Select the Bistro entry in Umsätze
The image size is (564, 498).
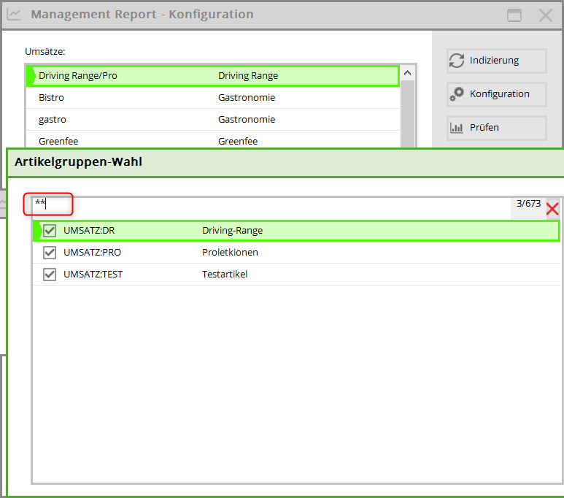click(212, 98)
